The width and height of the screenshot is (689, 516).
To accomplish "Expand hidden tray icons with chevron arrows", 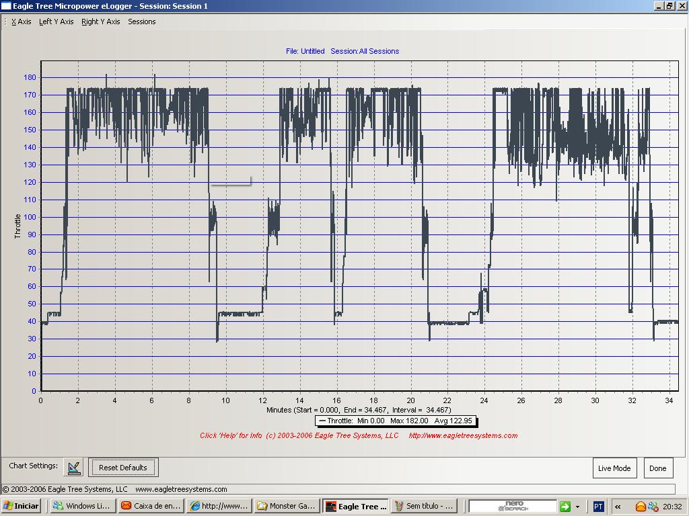I will [x=617, y=507].
